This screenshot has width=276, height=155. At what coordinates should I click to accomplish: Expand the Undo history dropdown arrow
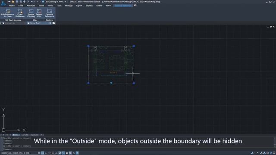click(x=34, y=2)
